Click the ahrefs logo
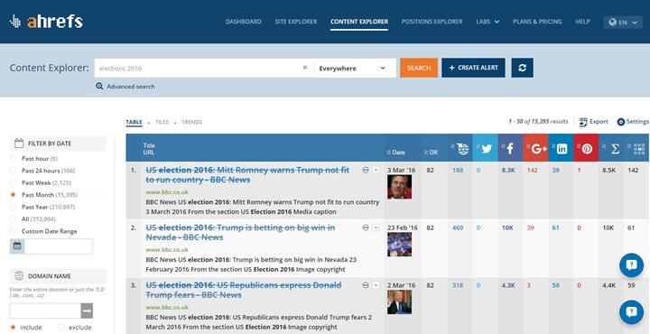The height and width of the screenshot is (334, 650). click(x=46, y=22)
